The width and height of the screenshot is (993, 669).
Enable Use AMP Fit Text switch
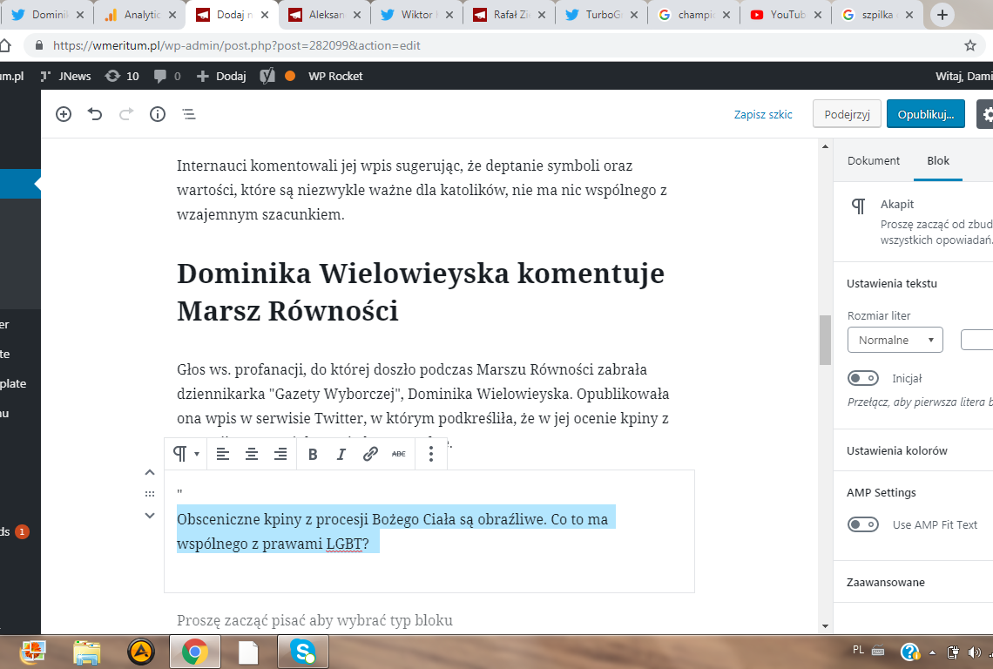click(863, 524)
